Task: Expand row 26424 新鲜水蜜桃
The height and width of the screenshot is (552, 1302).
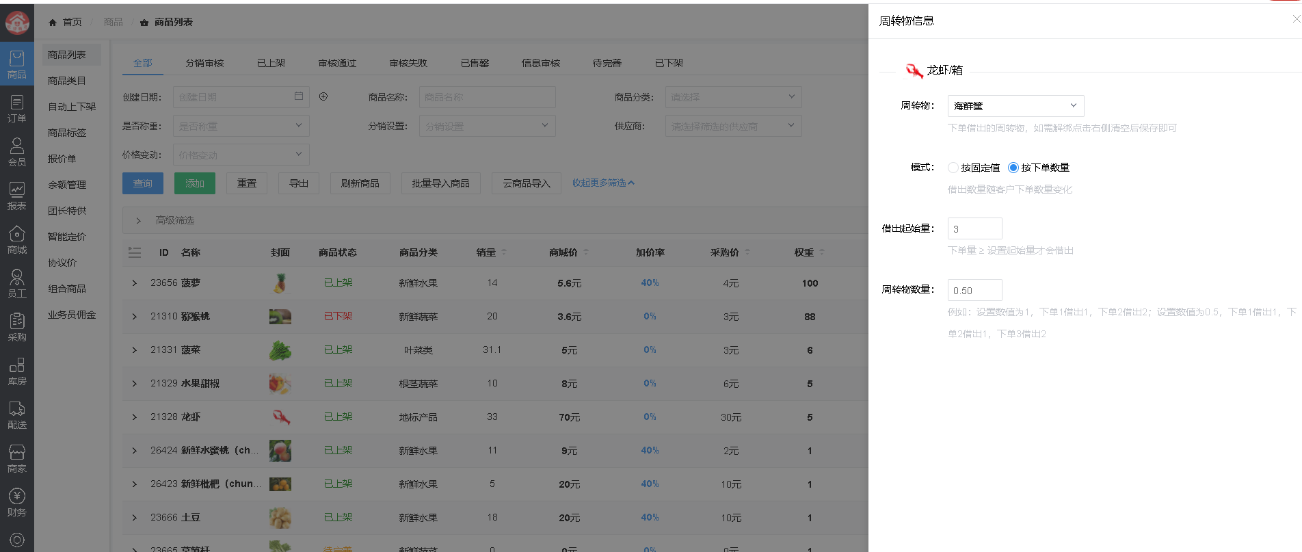Action: point(135,450)
